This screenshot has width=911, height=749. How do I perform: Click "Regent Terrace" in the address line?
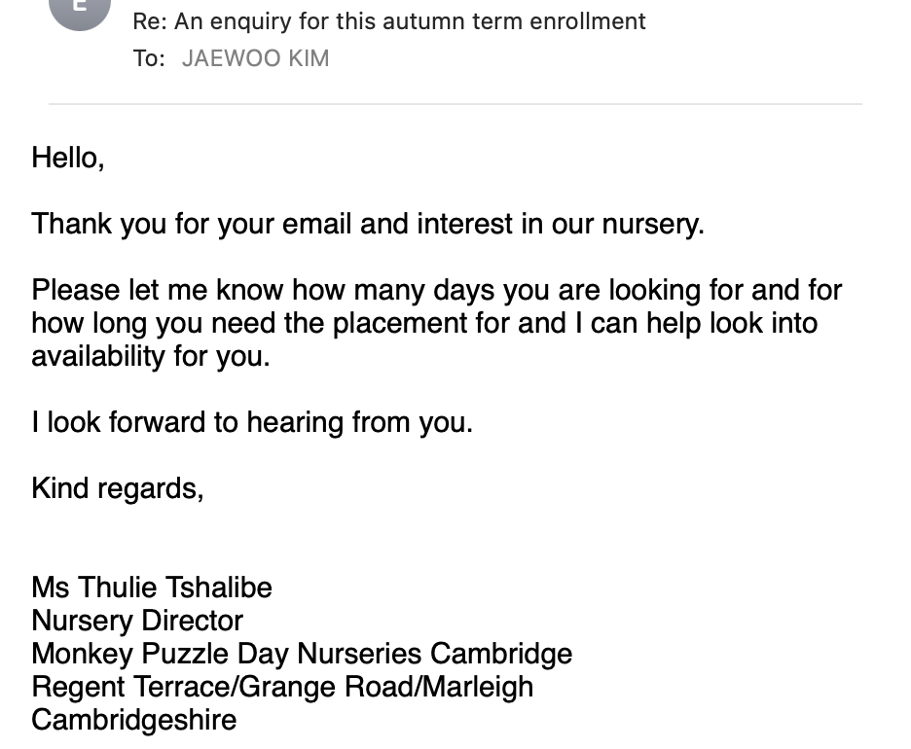pyautogui.click(x=130, y=687)
